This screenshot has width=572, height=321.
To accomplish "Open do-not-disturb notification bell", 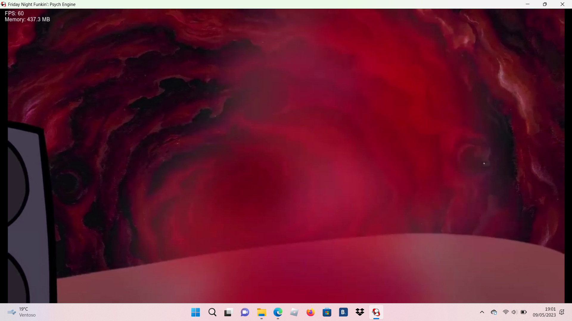I will click(562, 312).
